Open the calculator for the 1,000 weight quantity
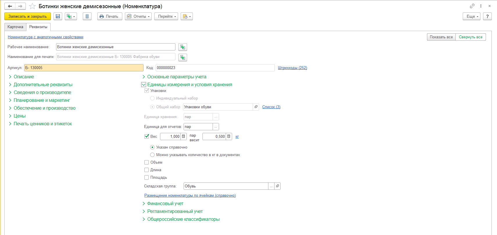Viewport: 497px width, 235px height. tap(183, 136)
